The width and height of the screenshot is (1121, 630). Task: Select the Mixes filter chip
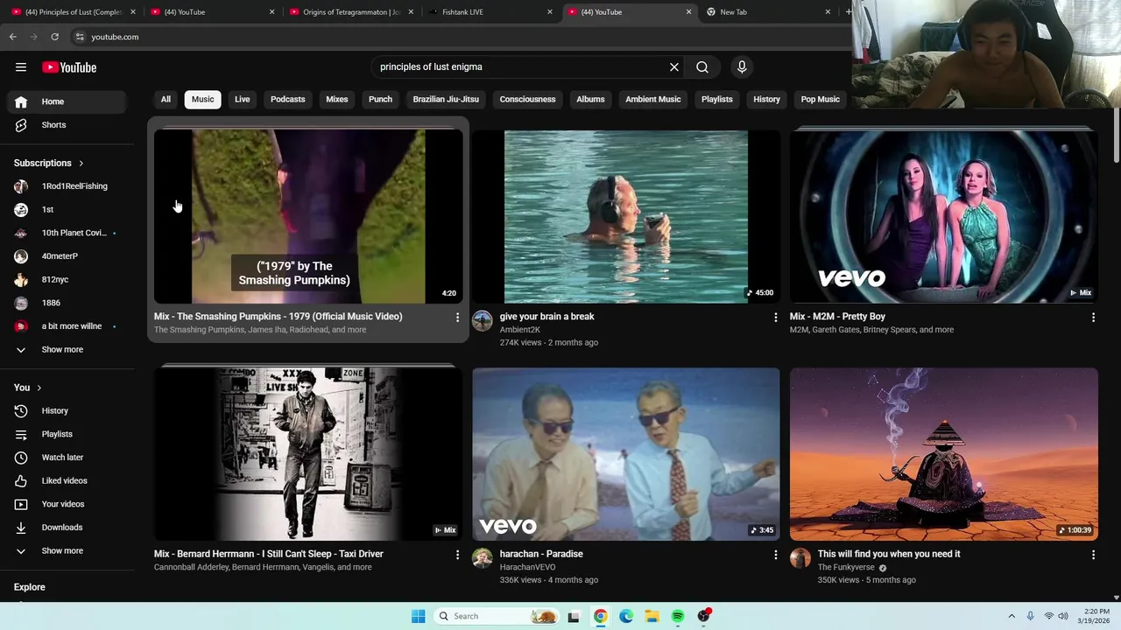pyautogui.click(x=337, y=100)
